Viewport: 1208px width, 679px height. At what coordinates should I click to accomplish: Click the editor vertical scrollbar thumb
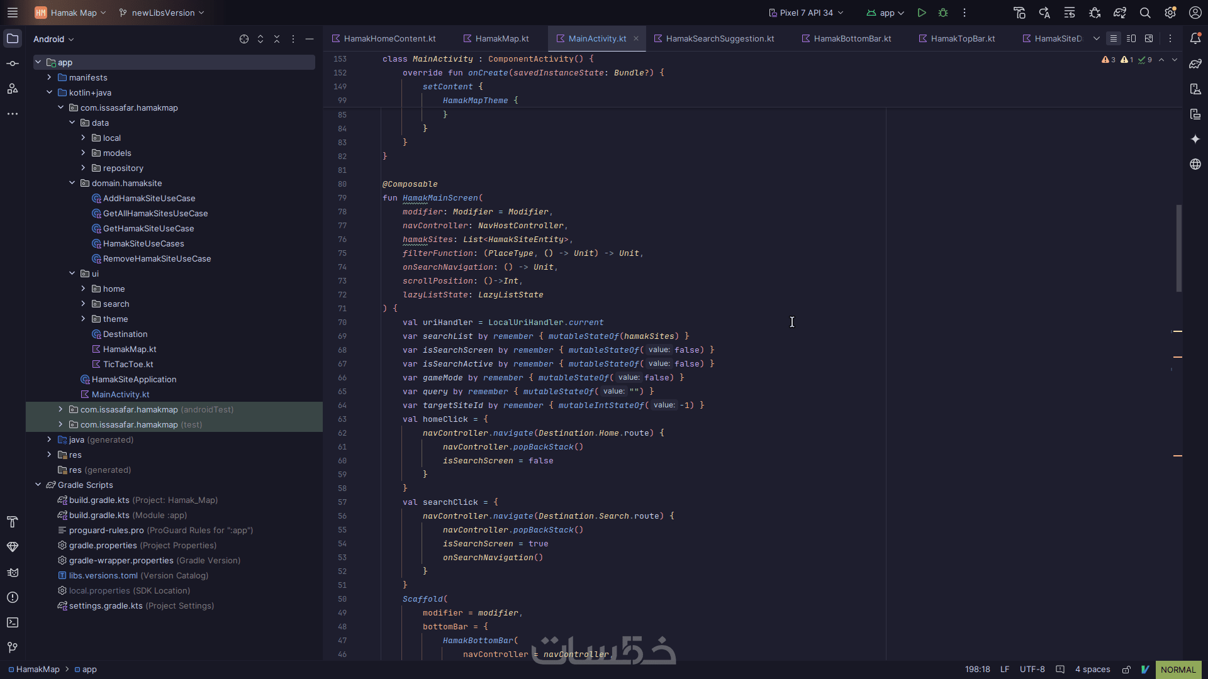click(1178, 248)
